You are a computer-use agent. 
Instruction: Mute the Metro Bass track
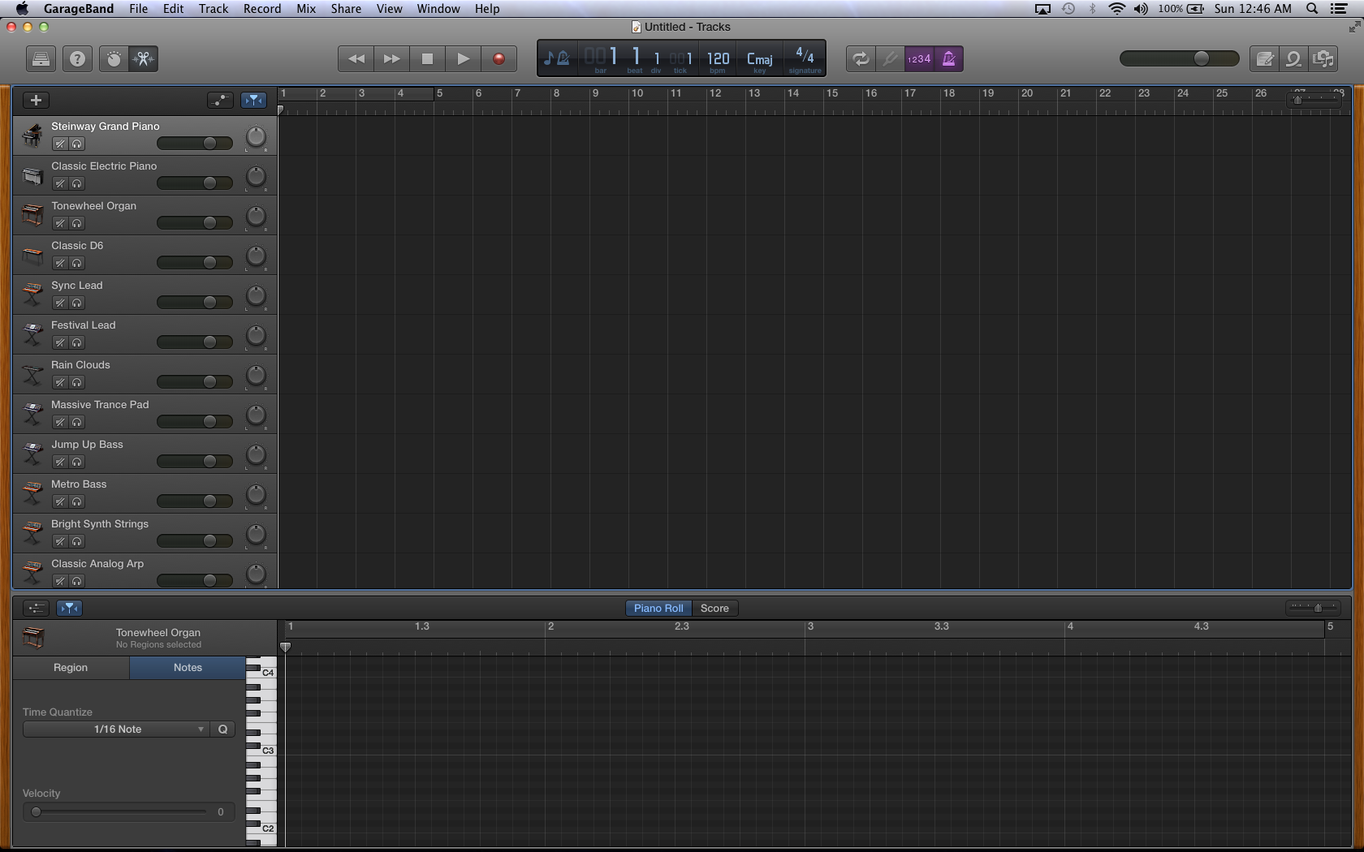click(x=59, y=502)
